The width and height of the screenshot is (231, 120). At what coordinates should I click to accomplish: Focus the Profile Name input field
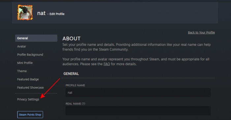(x=138, y=93)
